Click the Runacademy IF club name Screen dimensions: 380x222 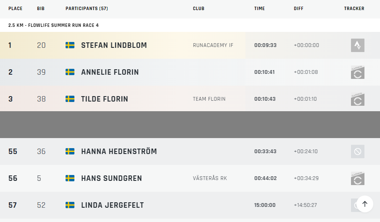click(213, 45)
